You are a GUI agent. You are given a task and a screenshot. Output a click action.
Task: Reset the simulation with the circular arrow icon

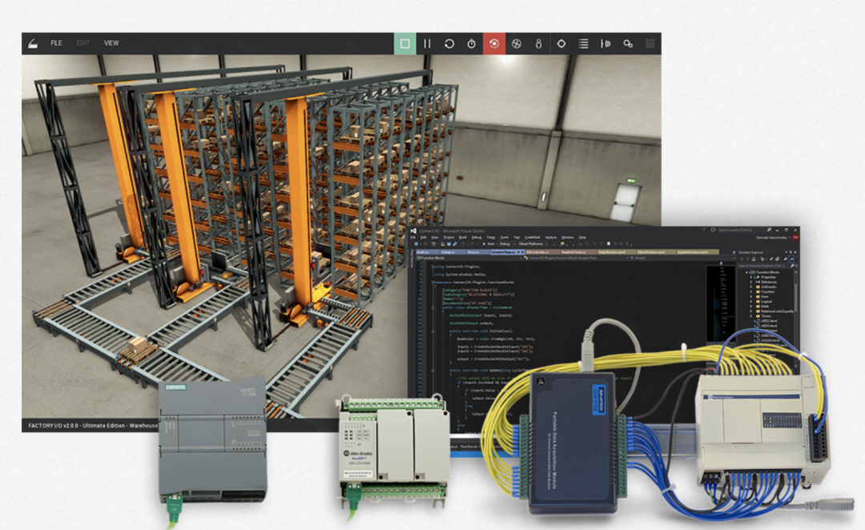point(449,44)
